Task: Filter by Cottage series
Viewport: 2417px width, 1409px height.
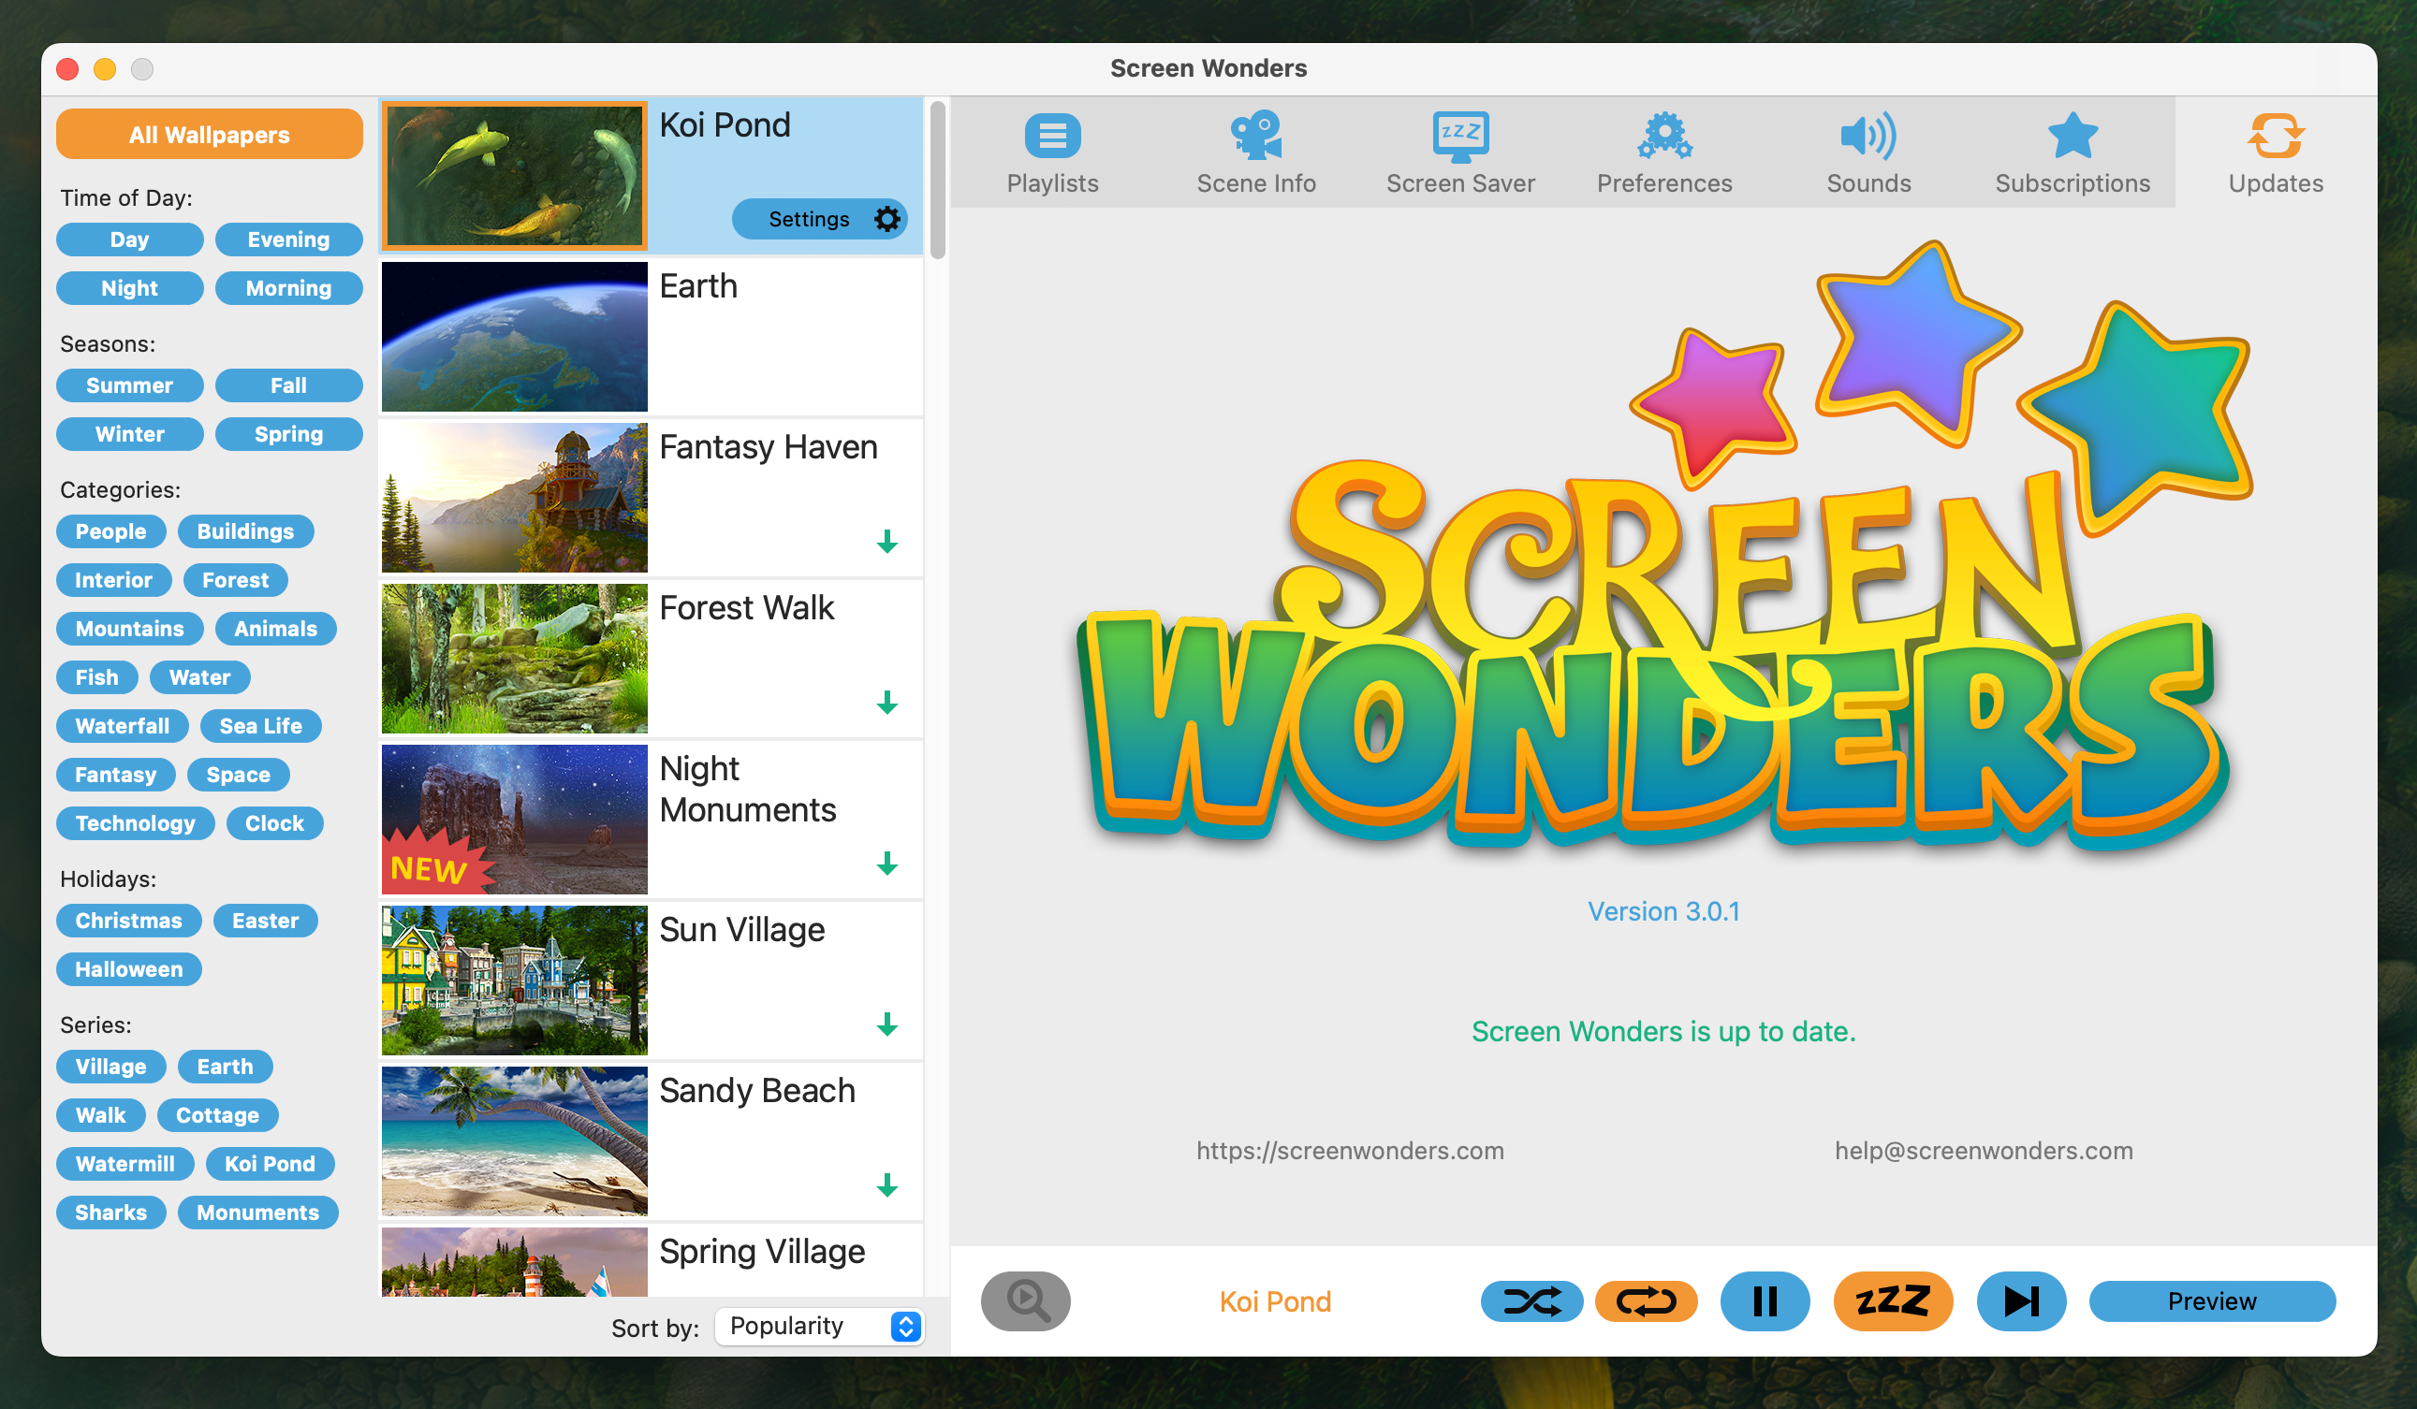Action: (218, 1116)
